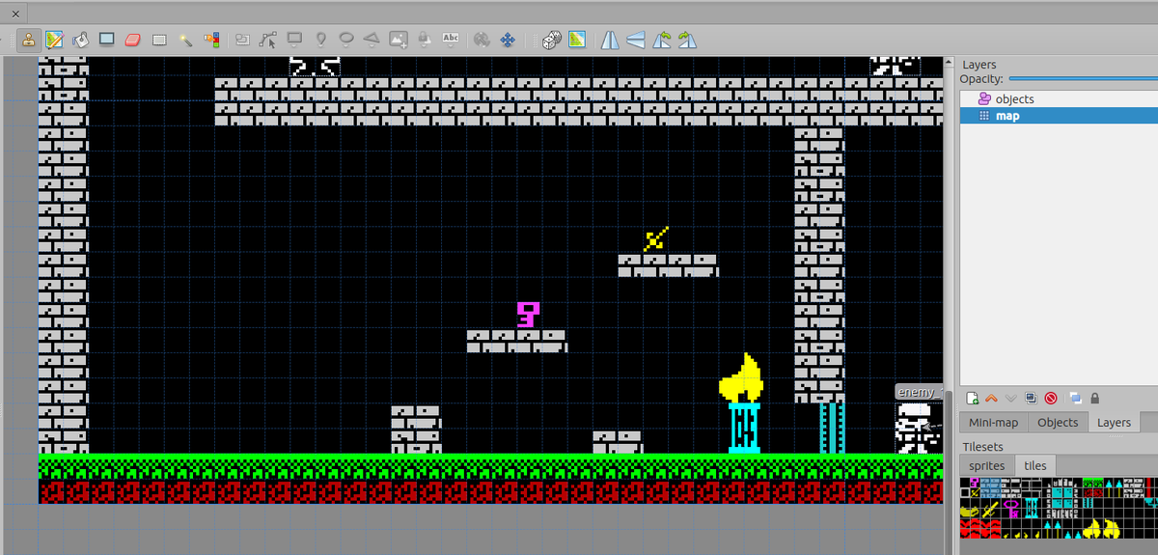Choose the Insert Tile object tool

[x=399, y=40]
